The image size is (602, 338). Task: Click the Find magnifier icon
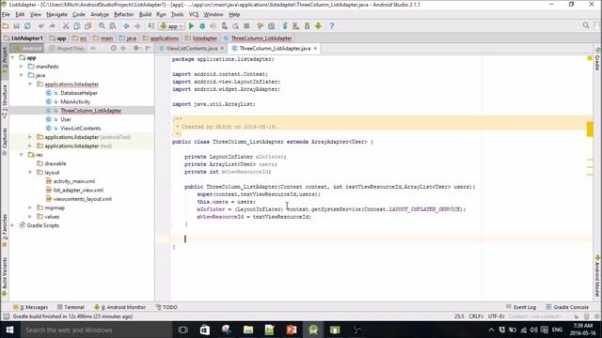click(102, 26)
